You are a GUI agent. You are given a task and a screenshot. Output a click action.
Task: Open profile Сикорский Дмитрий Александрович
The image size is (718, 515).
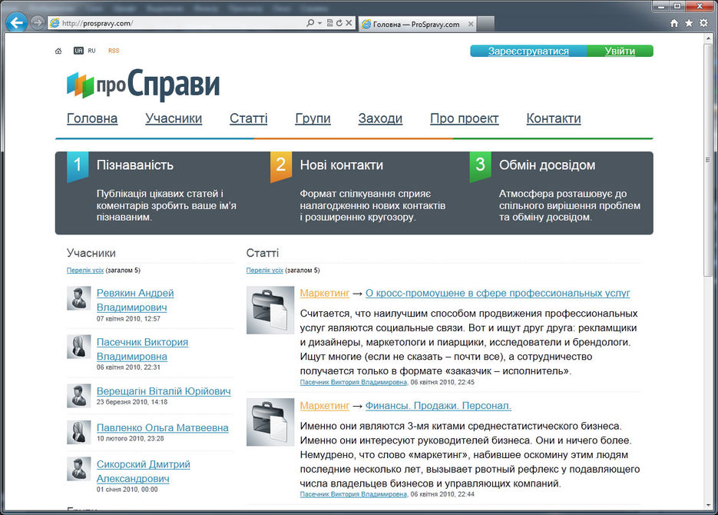coord(143,471)
